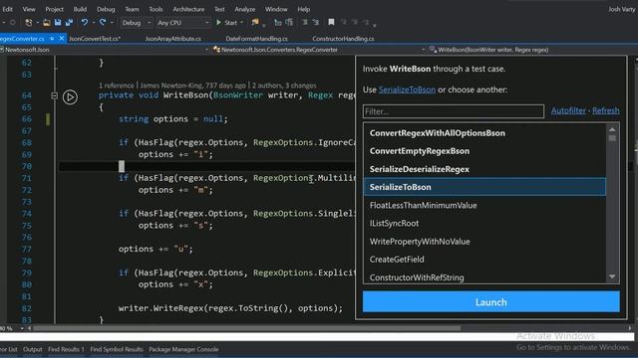Open the Debug configuration dropdown
638x358 pixels.
click(x=137, y=23)
